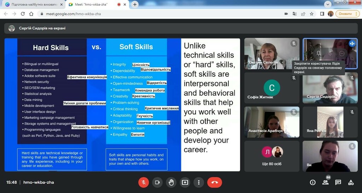This screenshot has height=193, width=362.
Task: Open the chat panel icon
Action: tap(338, 182)
